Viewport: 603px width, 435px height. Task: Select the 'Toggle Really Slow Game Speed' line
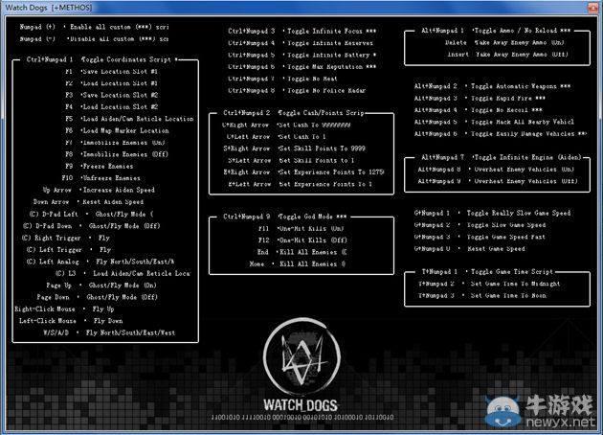pyautogui.click(x=492, y=214)
